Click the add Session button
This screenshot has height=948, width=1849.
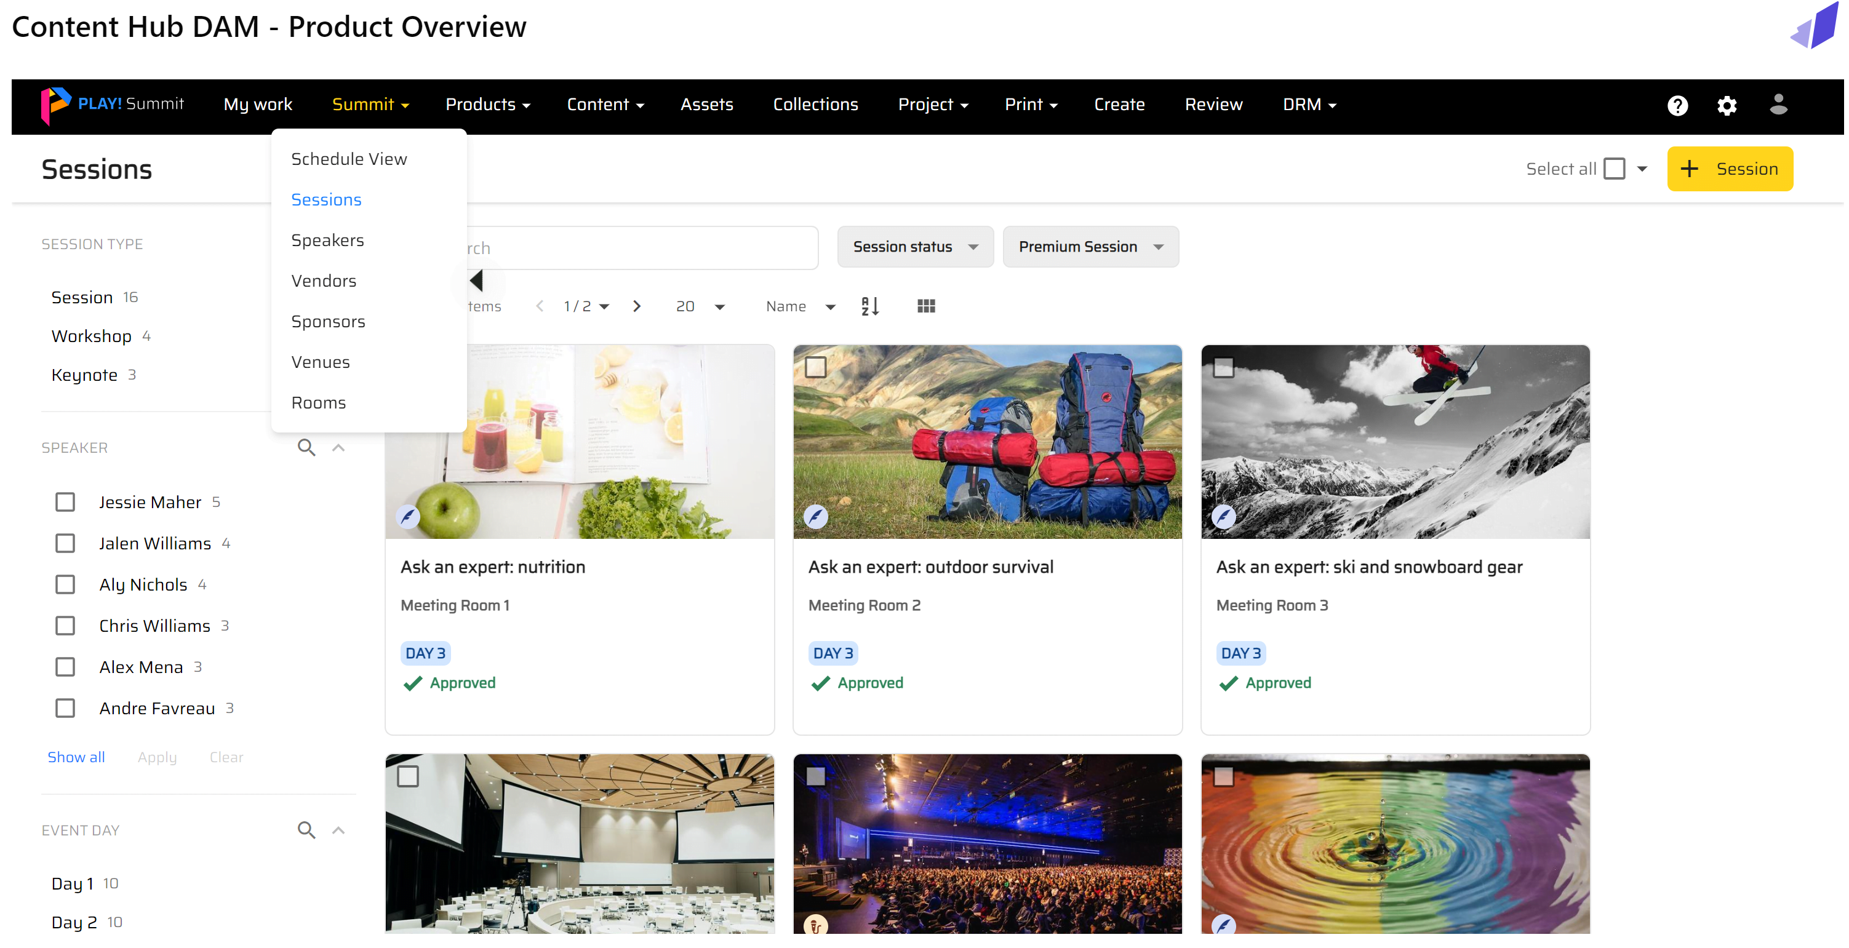(1729, 169)
